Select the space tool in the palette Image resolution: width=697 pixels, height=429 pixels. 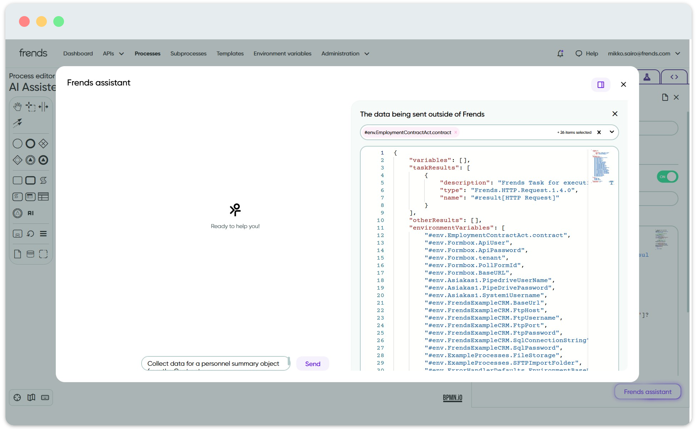click(x=43, y=107)
